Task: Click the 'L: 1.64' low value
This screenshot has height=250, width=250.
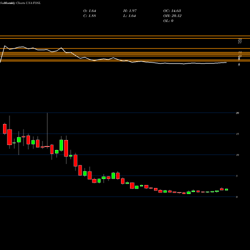Action: (x=129, y=16)
